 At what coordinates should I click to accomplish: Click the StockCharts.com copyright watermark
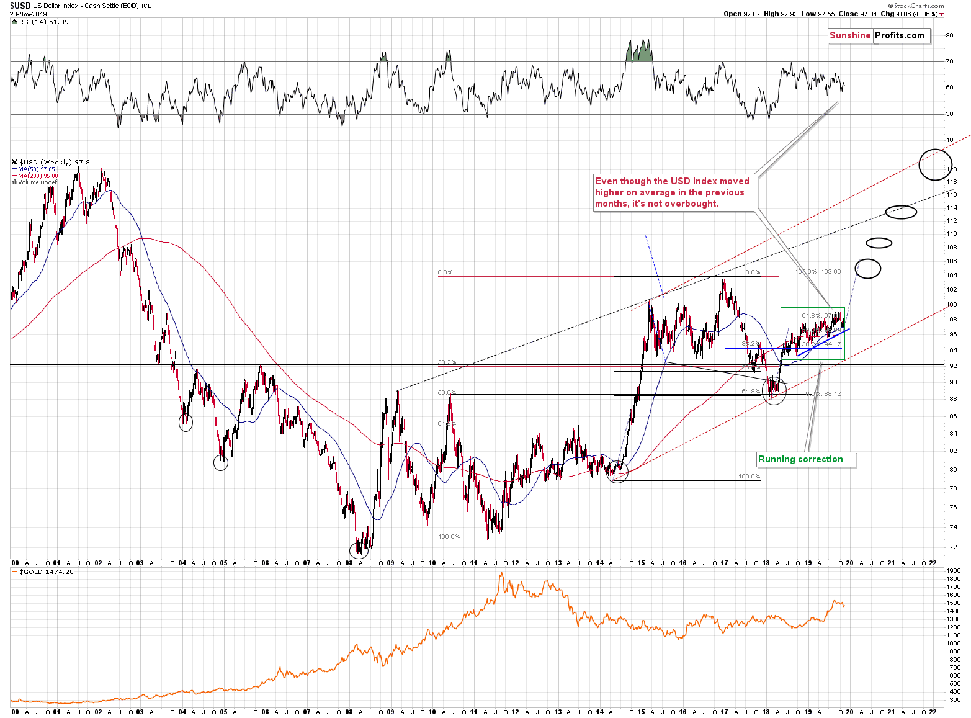click(x=917, y=6)
